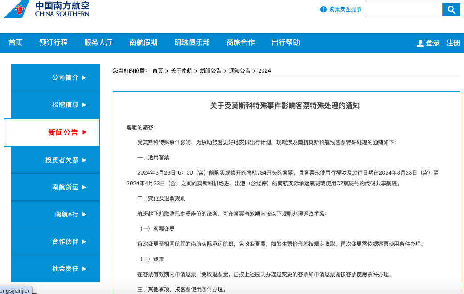Select 预订行程 in the top navigation
The height and width of the screenshot is (294, 464).
click(53, 43)
